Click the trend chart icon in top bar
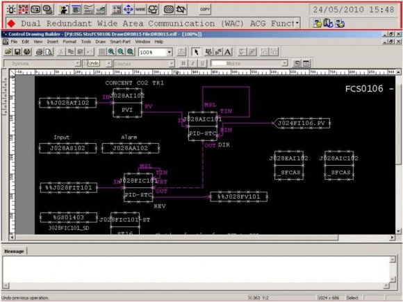Screen dimensions: 403x302 pos(88,10)
